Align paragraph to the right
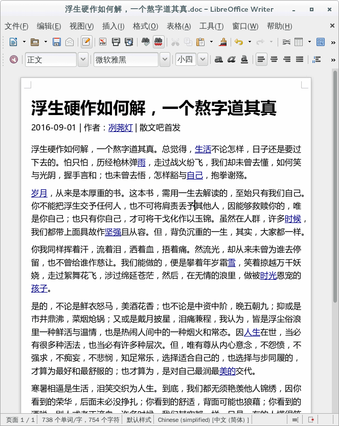This screenshot has height=426, width=339. coord(287,59)
